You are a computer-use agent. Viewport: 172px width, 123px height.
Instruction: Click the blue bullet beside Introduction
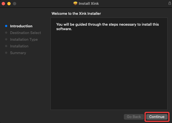(x=6, y=26)
